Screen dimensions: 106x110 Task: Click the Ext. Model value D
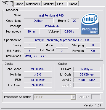point(62,51)
